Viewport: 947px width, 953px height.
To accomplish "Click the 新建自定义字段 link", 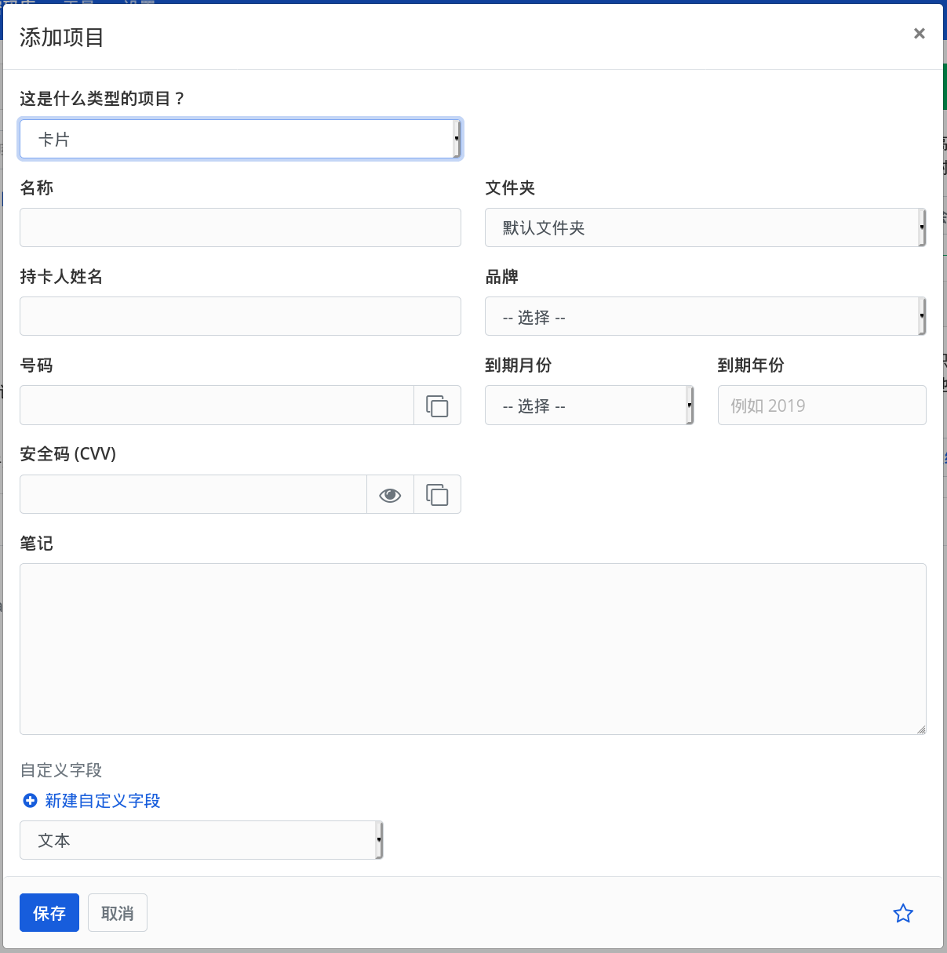I will pyautogui.click(x=102, y=801).
